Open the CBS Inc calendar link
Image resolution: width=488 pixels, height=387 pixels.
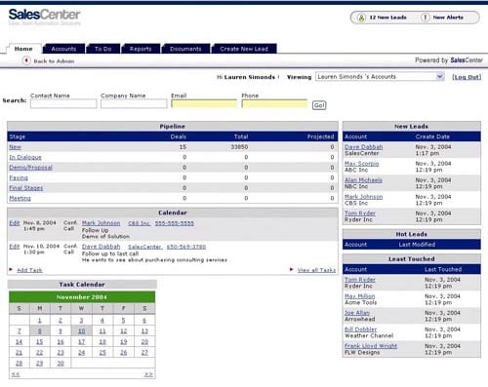140,223
